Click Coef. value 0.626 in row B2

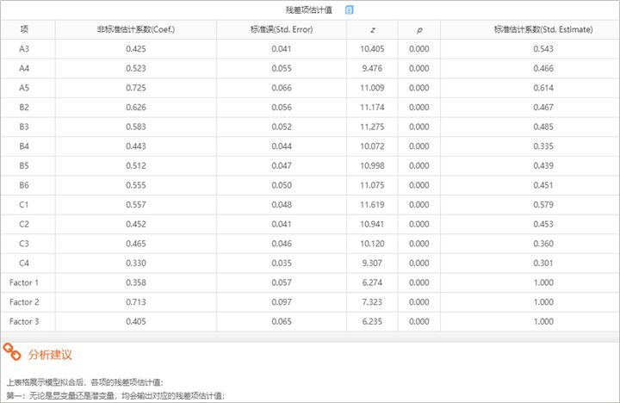136,107
